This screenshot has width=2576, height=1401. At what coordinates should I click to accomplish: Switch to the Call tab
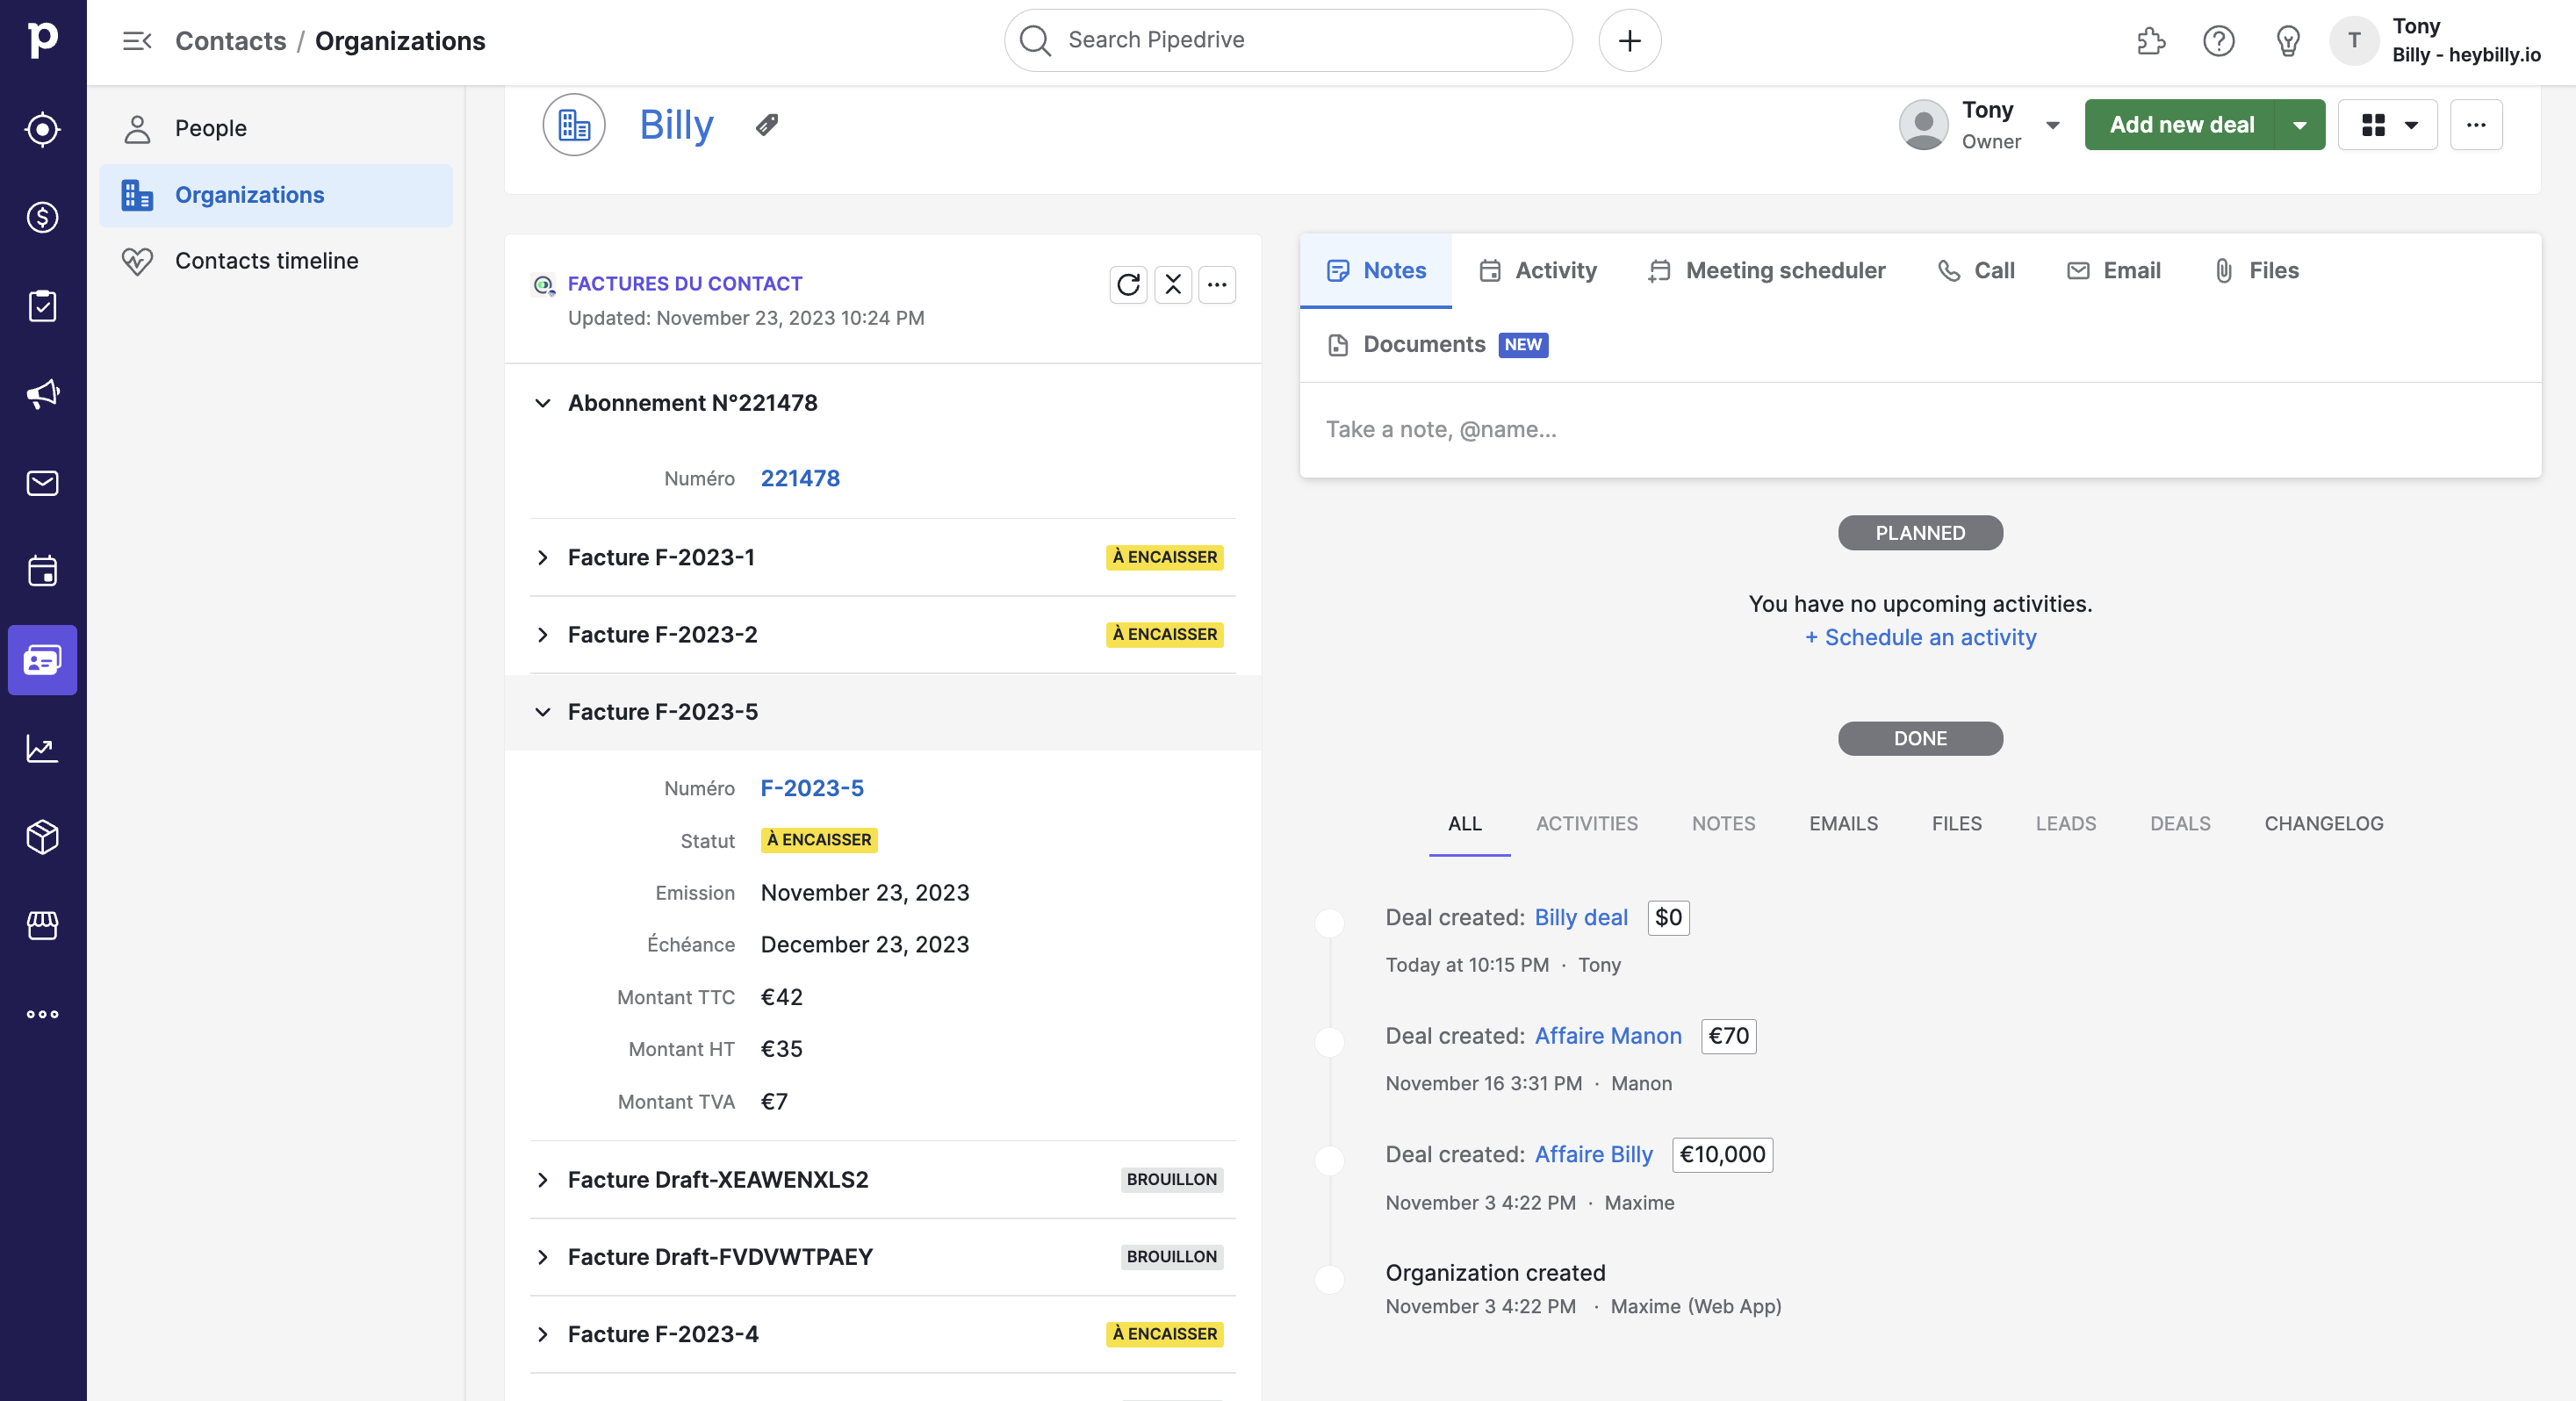(x=1977, y=271)
